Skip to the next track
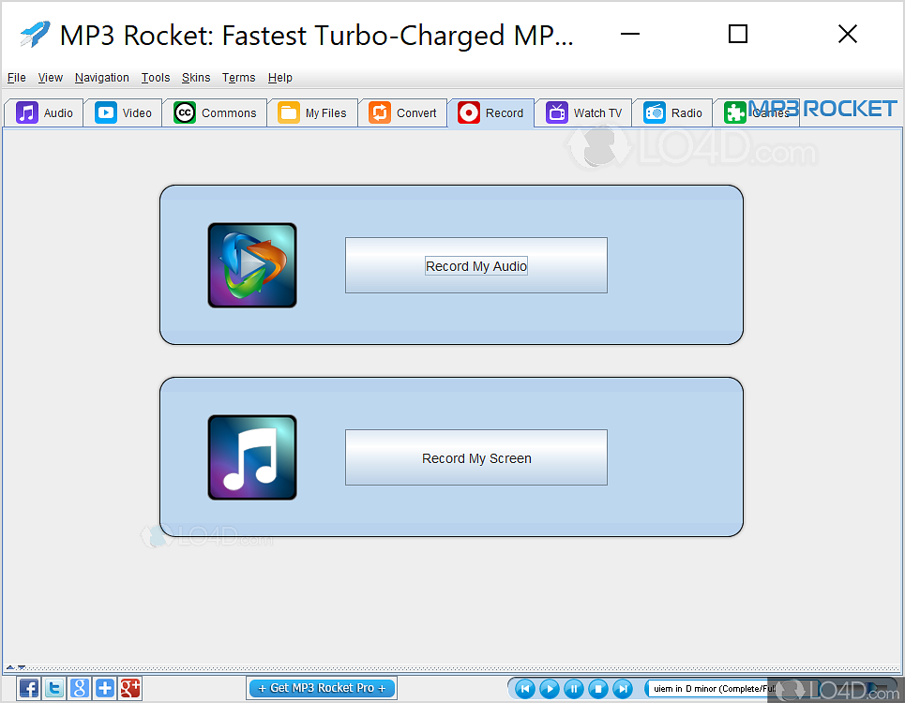 [x=622, y=688]
